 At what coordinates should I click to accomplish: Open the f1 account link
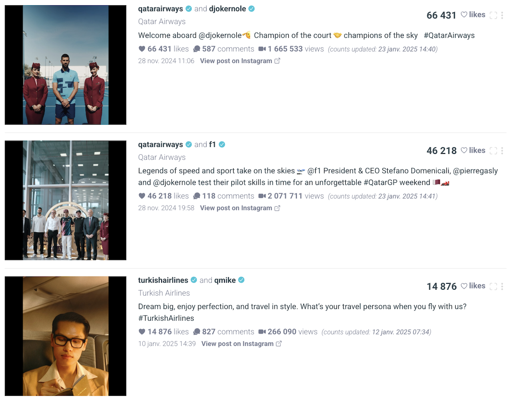[212, 144]
